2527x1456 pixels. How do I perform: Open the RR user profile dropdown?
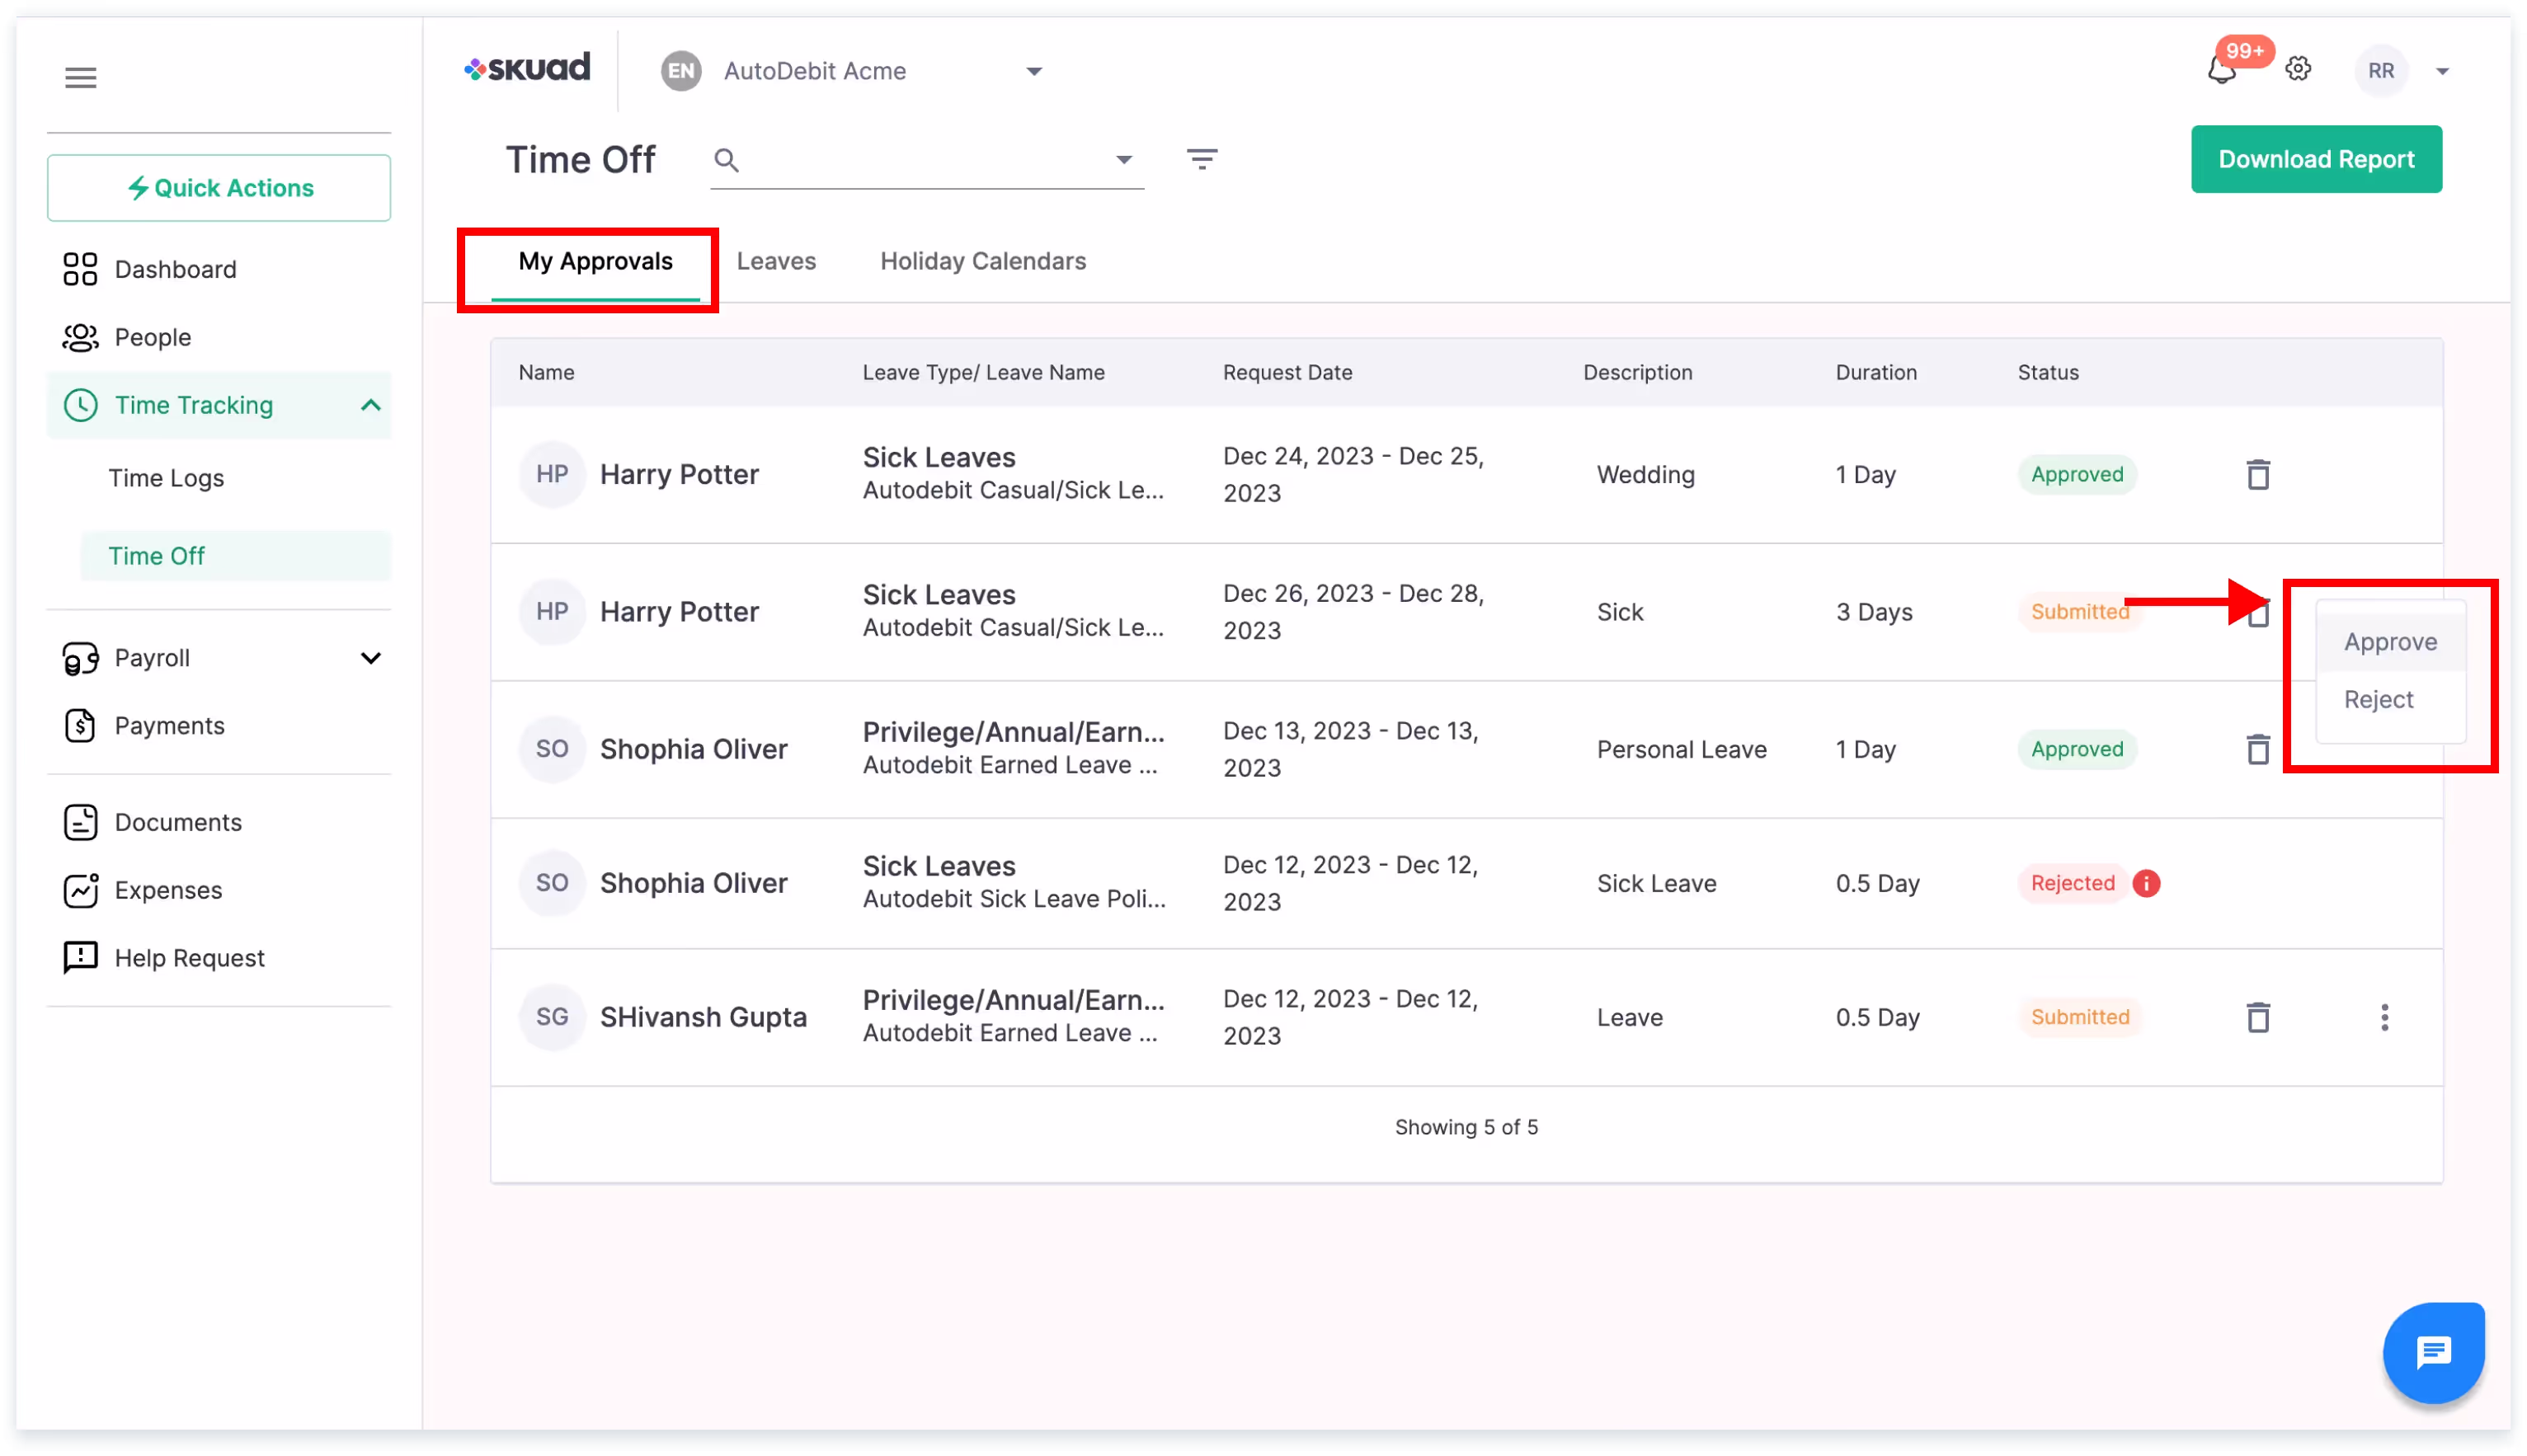(x=2442, y=71)
